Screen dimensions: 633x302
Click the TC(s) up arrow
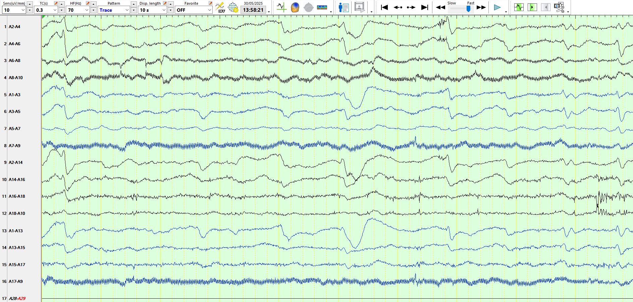point(61,4)
